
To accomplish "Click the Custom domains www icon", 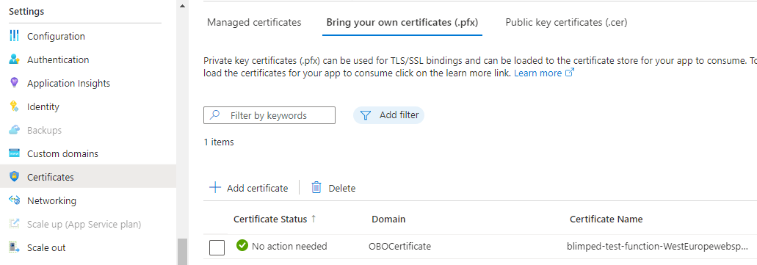I will [15, 153].
